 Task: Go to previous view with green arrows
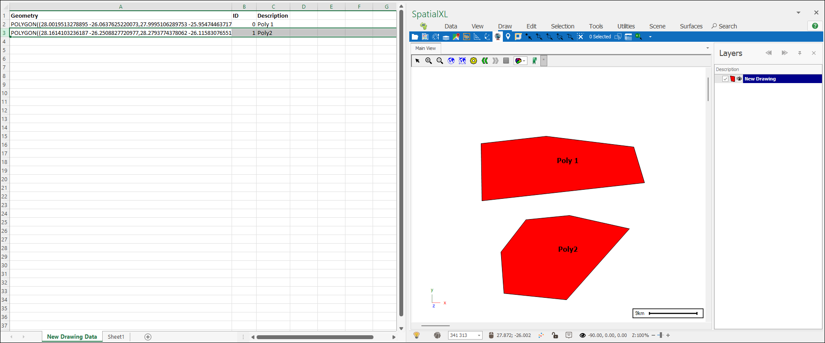tap(485, 61)
